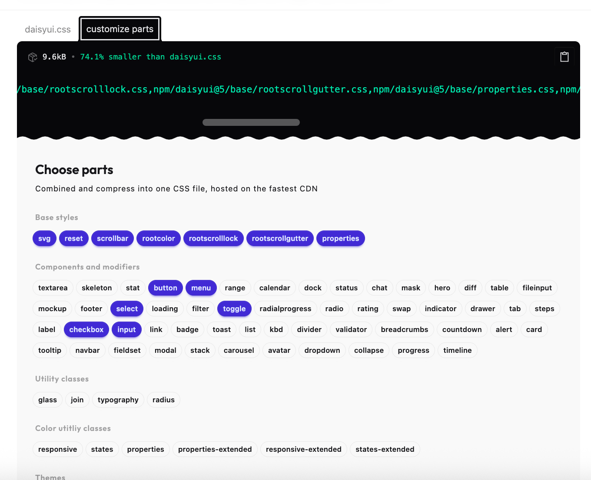
Task: Enable the hero component
Action: coord(442,288)
